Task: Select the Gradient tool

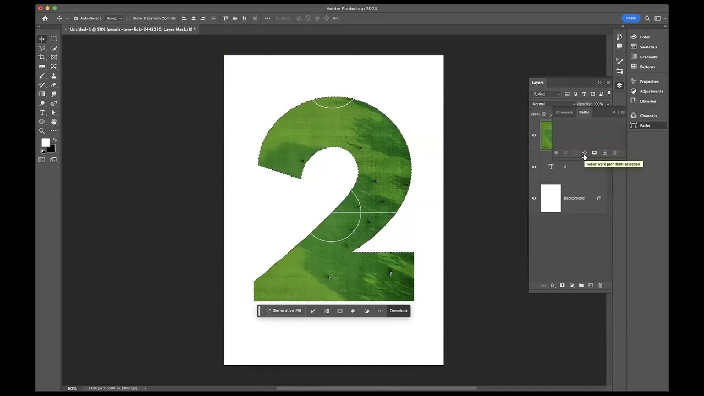Action: [42, 94]
